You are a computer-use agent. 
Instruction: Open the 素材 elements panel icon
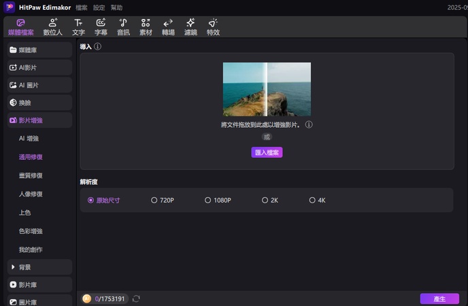146,27
